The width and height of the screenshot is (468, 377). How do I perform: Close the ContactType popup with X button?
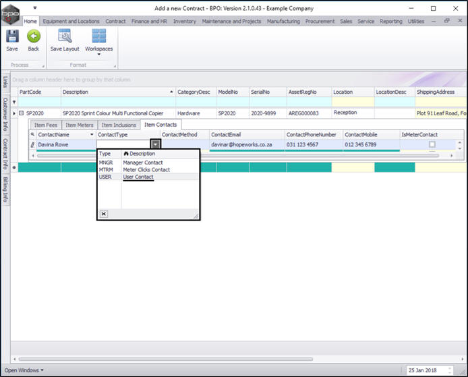pos(104,214)
